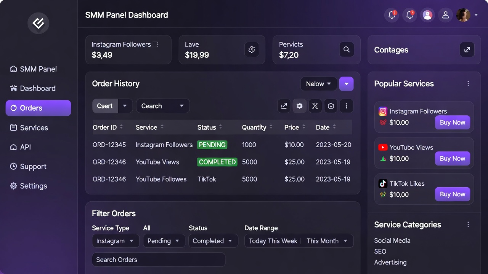Open the three-dot overflow menu in Order History
The image size is (488, 274).
[x=346, y=106]
